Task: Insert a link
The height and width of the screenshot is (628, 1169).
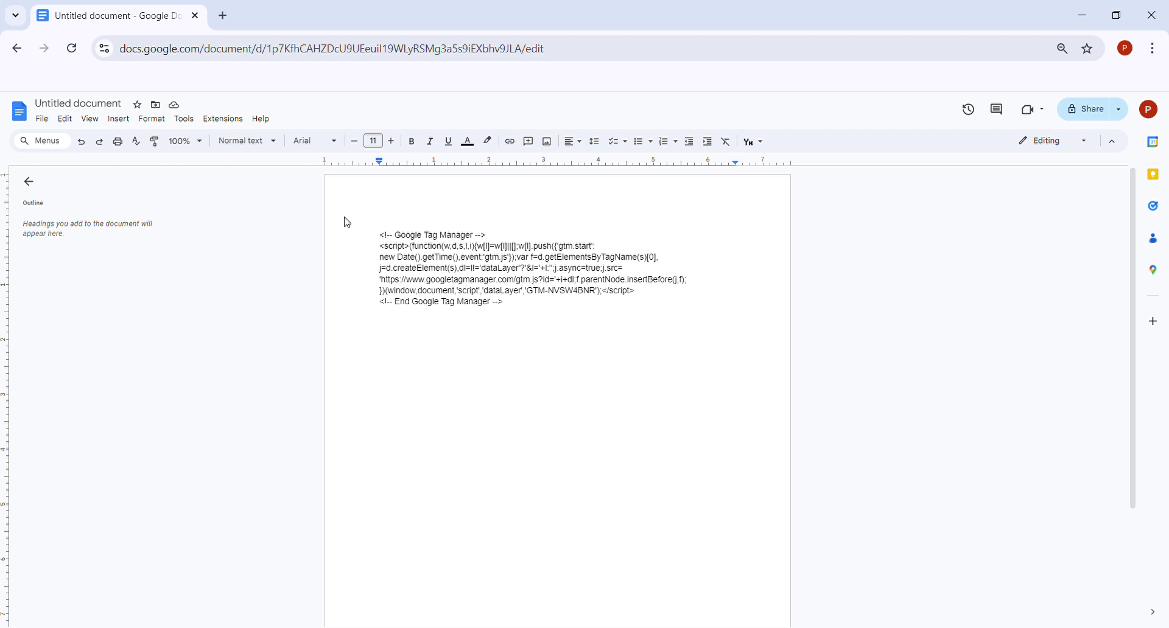Action: click(x=510, y=141)
